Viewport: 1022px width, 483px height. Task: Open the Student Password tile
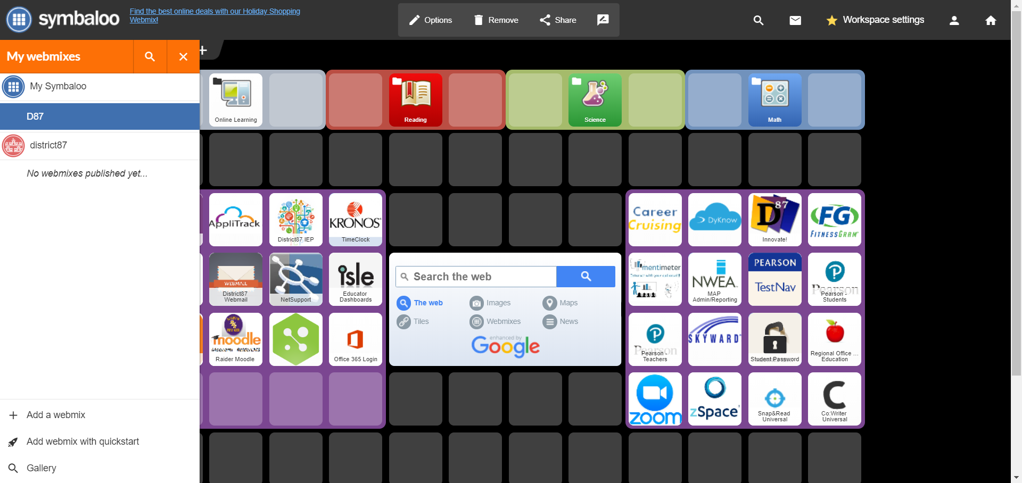(774, 339)
